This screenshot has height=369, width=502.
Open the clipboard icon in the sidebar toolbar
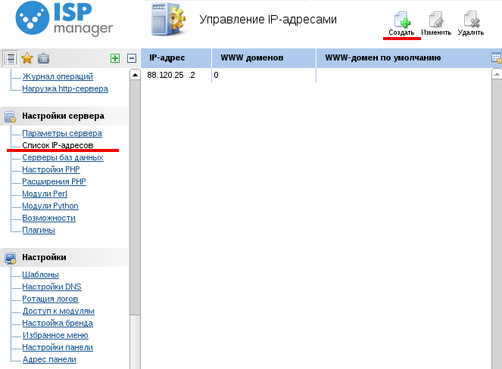(x=44, y=58)
